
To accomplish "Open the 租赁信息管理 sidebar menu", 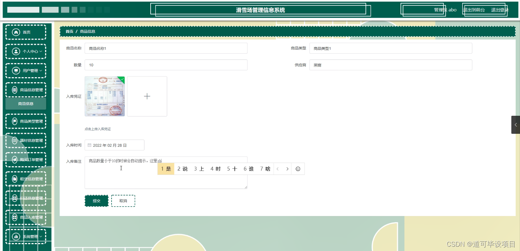I will pyautogui.click(x=26, y=179).
